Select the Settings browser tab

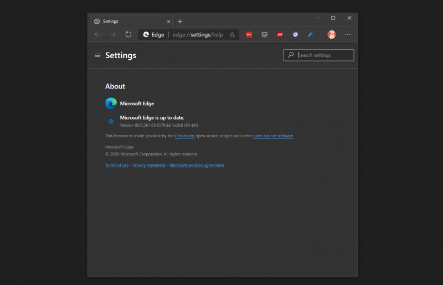tap(132, 21)
